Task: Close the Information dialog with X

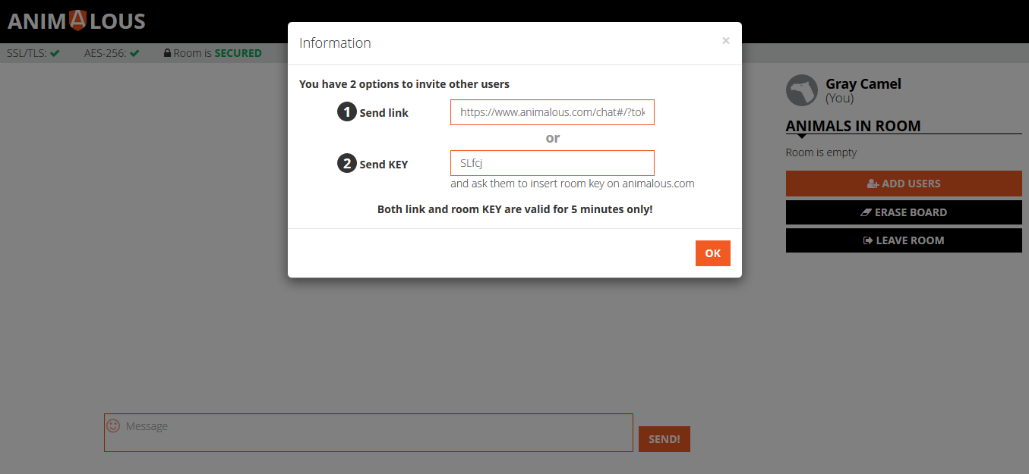Action: pyautogui.click(x=726, y=41)
